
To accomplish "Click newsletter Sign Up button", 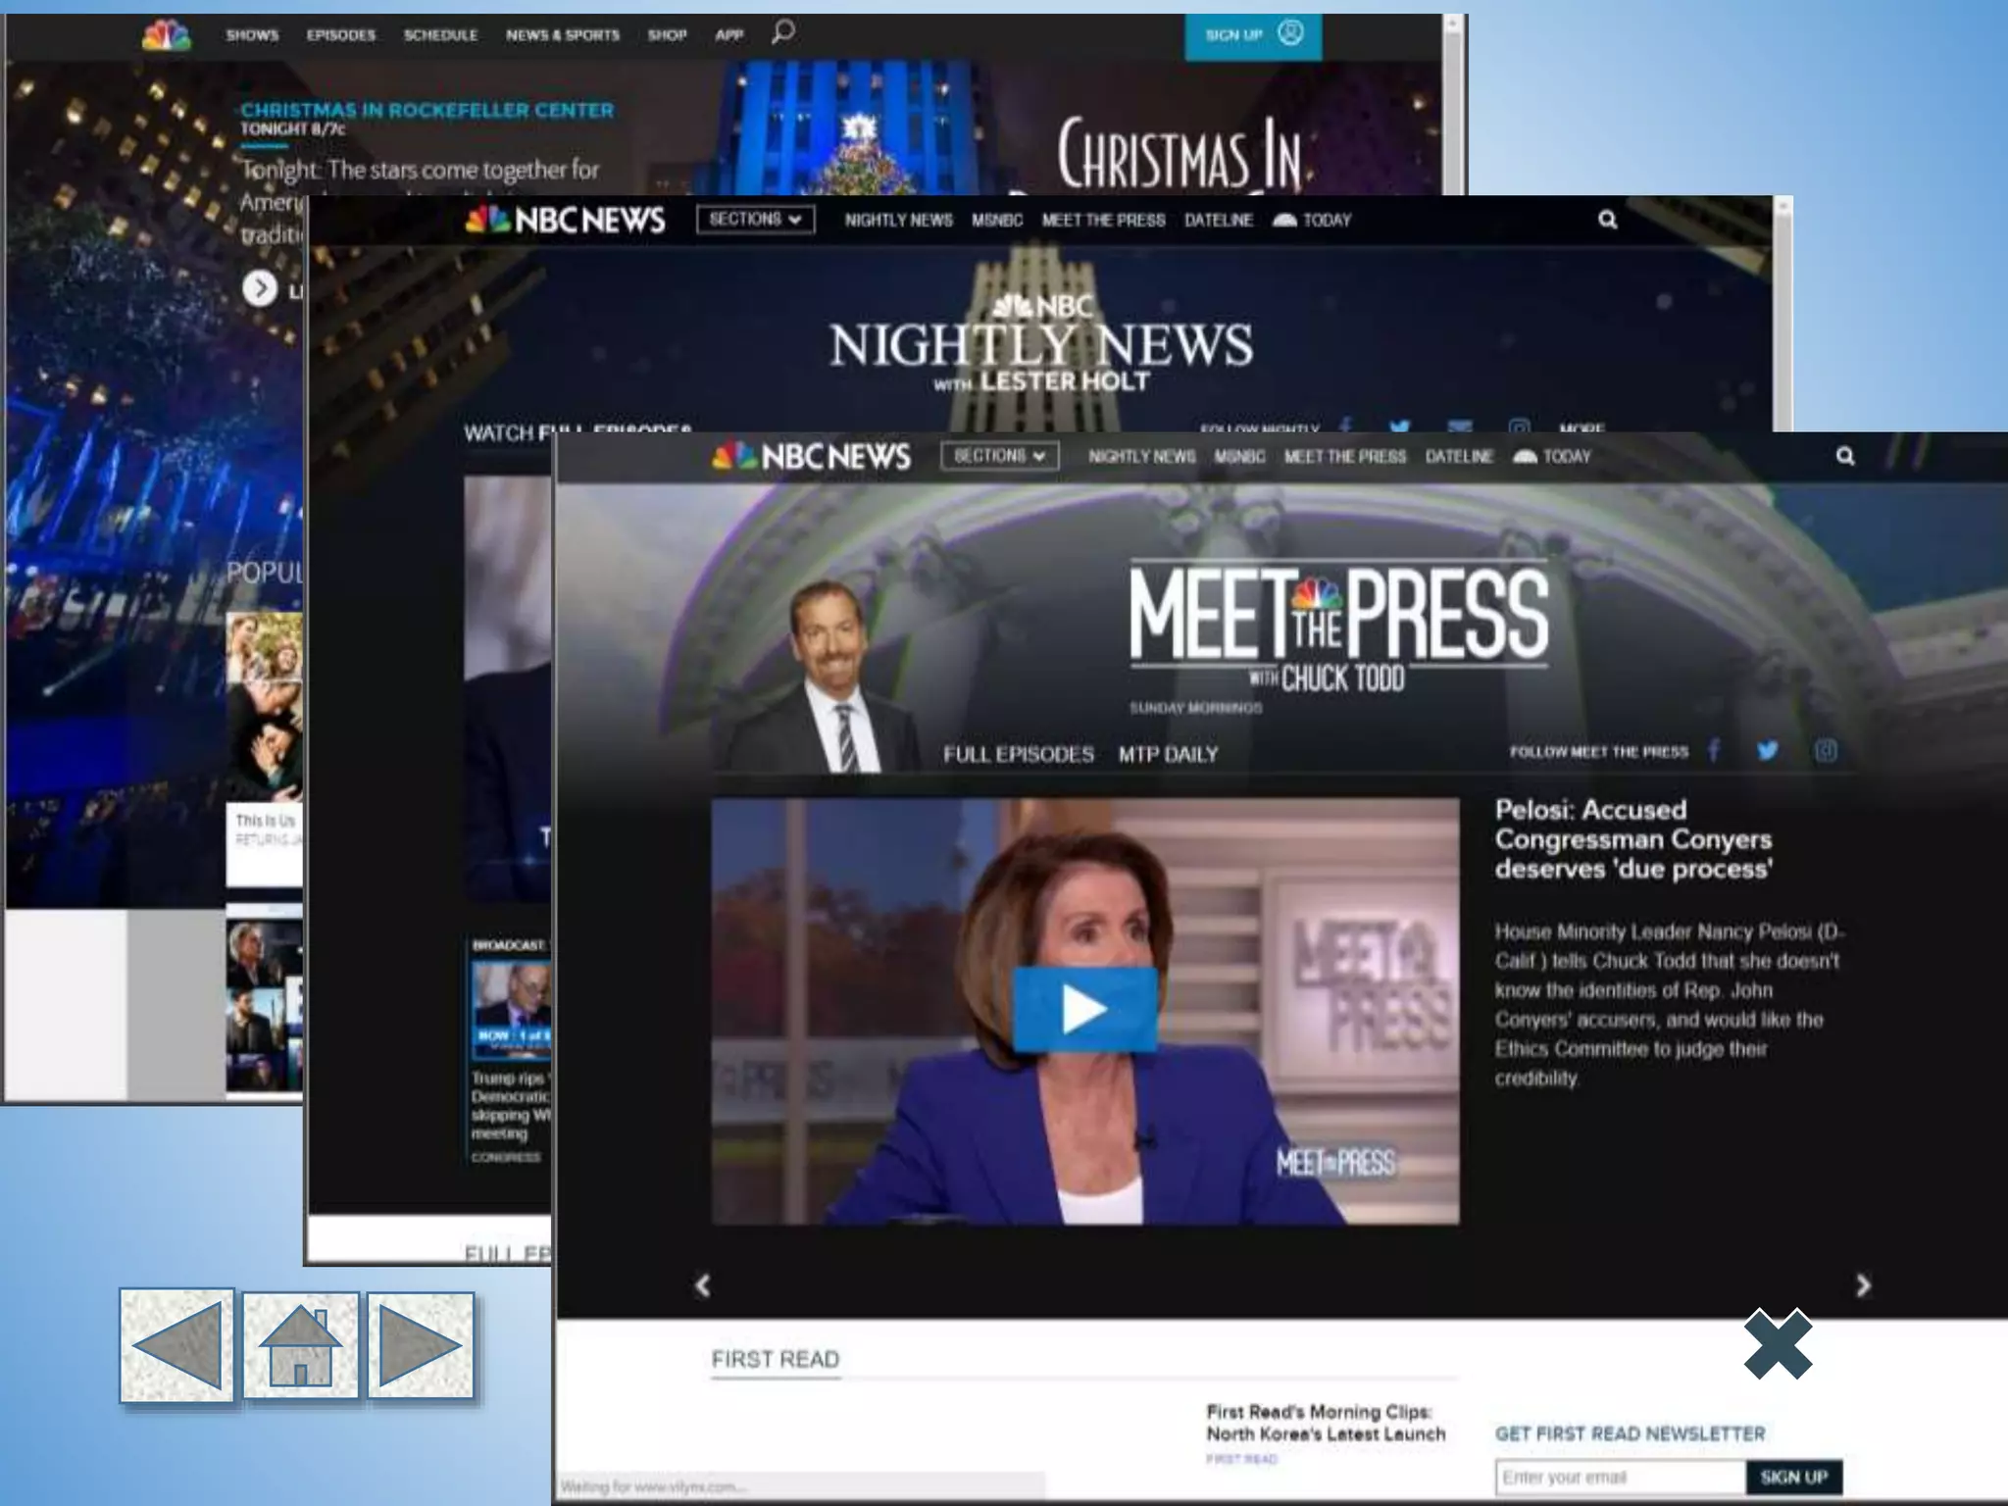I will click(1793, 1477).
